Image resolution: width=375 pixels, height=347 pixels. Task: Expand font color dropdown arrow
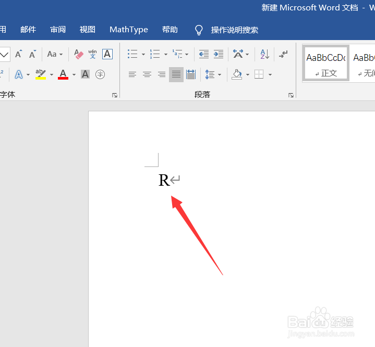74,74
